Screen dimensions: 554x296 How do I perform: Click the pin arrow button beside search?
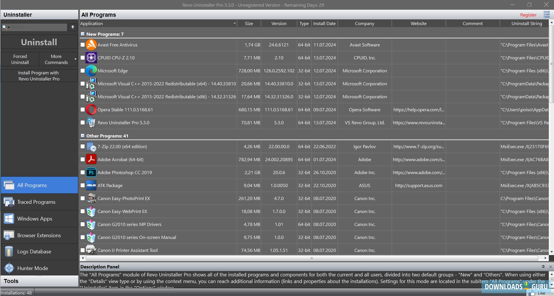[73, 27]
